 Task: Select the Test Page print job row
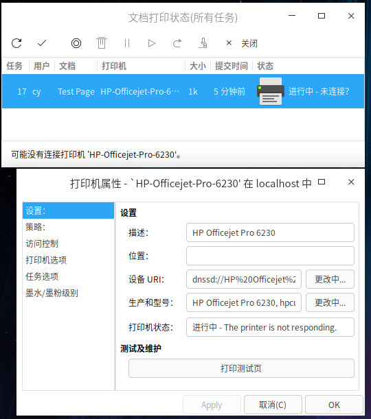[x=183, y=91]
